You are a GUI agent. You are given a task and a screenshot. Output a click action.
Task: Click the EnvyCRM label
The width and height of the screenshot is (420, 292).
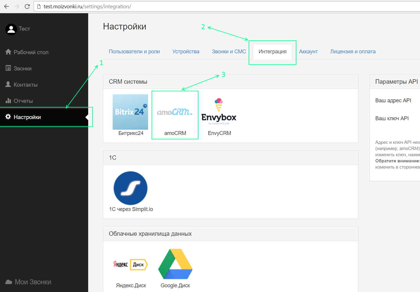click(x=219, y=133)
